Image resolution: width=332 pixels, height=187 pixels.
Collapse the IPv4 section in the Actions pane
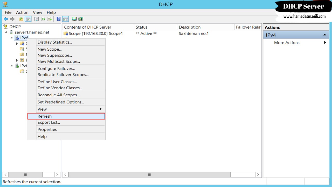click(x=324, y=35)
